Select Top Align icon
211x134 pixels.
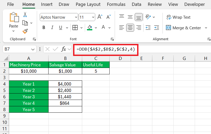[122, 17]
